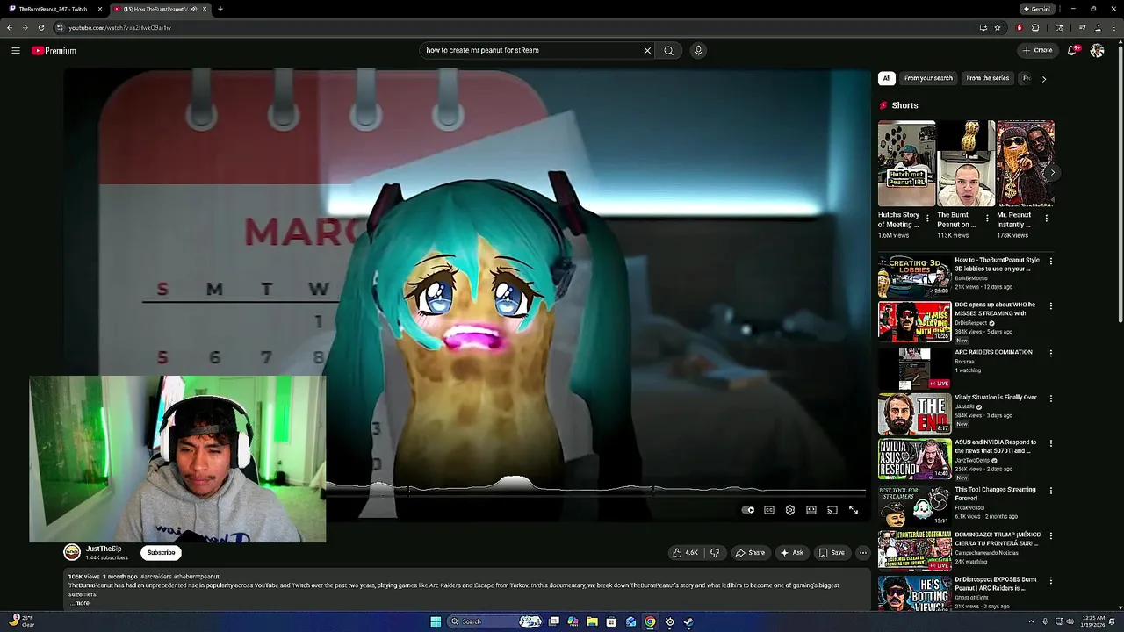Image resolution: width=1124 pixels, height=632 pixels.
Task: Go to YouTube Premium home logo
Action: click(x=54, y=51)
